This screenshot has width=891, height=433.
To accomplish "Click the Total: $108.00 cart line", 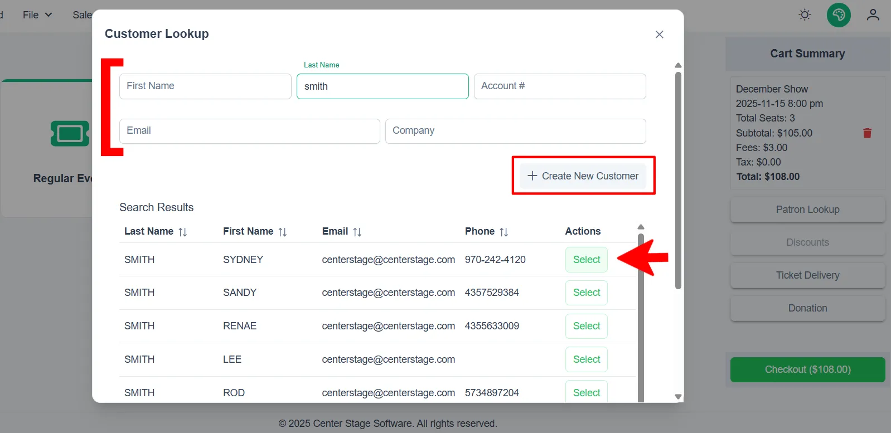I will (x=768, y=177).
